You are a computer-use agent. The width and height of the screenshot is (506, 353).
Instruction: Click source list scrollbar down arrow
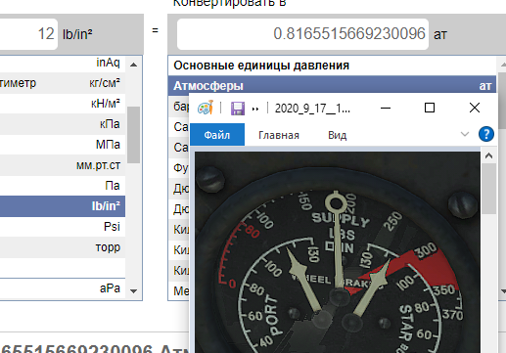[x=133, y=291]
